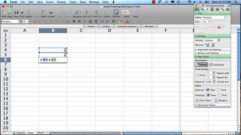Screen dimensions: 241x135
Task: Click the Spotlight magnifier in menu bar
Action: coord(236,2)
